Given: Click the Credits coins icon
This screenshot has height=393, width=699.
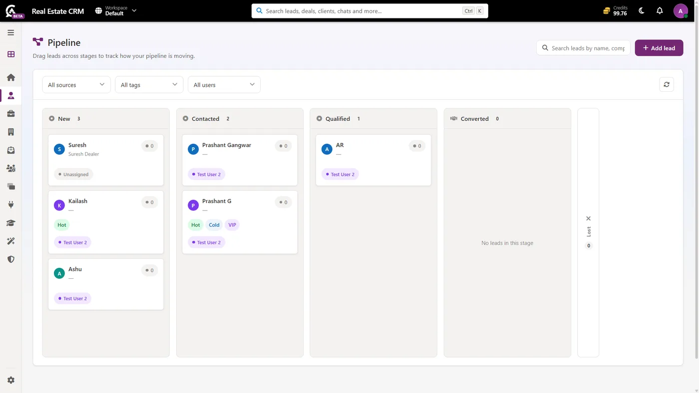Looking at the screenshot, I should [607, 11].
